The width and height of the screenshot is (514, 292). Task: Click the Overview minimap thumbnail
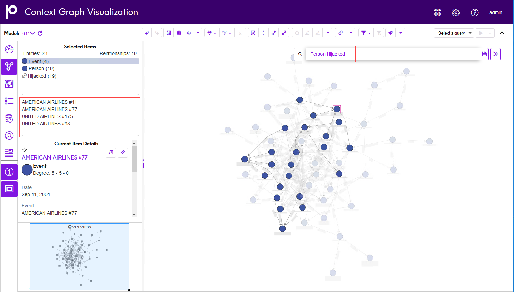point(80,257)
